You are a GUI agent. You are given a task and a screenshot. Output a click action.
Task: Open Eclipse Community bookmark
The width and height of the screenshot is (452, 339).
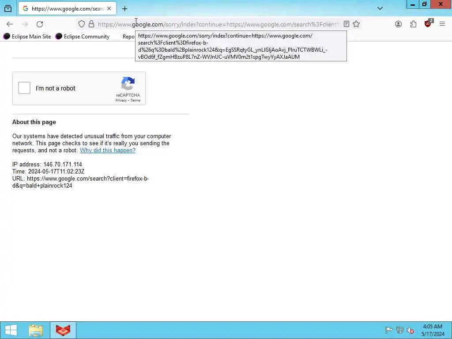[83, 37]
